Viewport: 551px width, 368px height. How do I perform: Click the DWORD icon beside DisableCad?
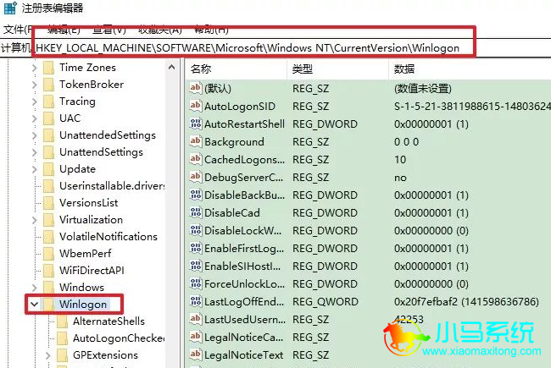[x=196, y=212]
